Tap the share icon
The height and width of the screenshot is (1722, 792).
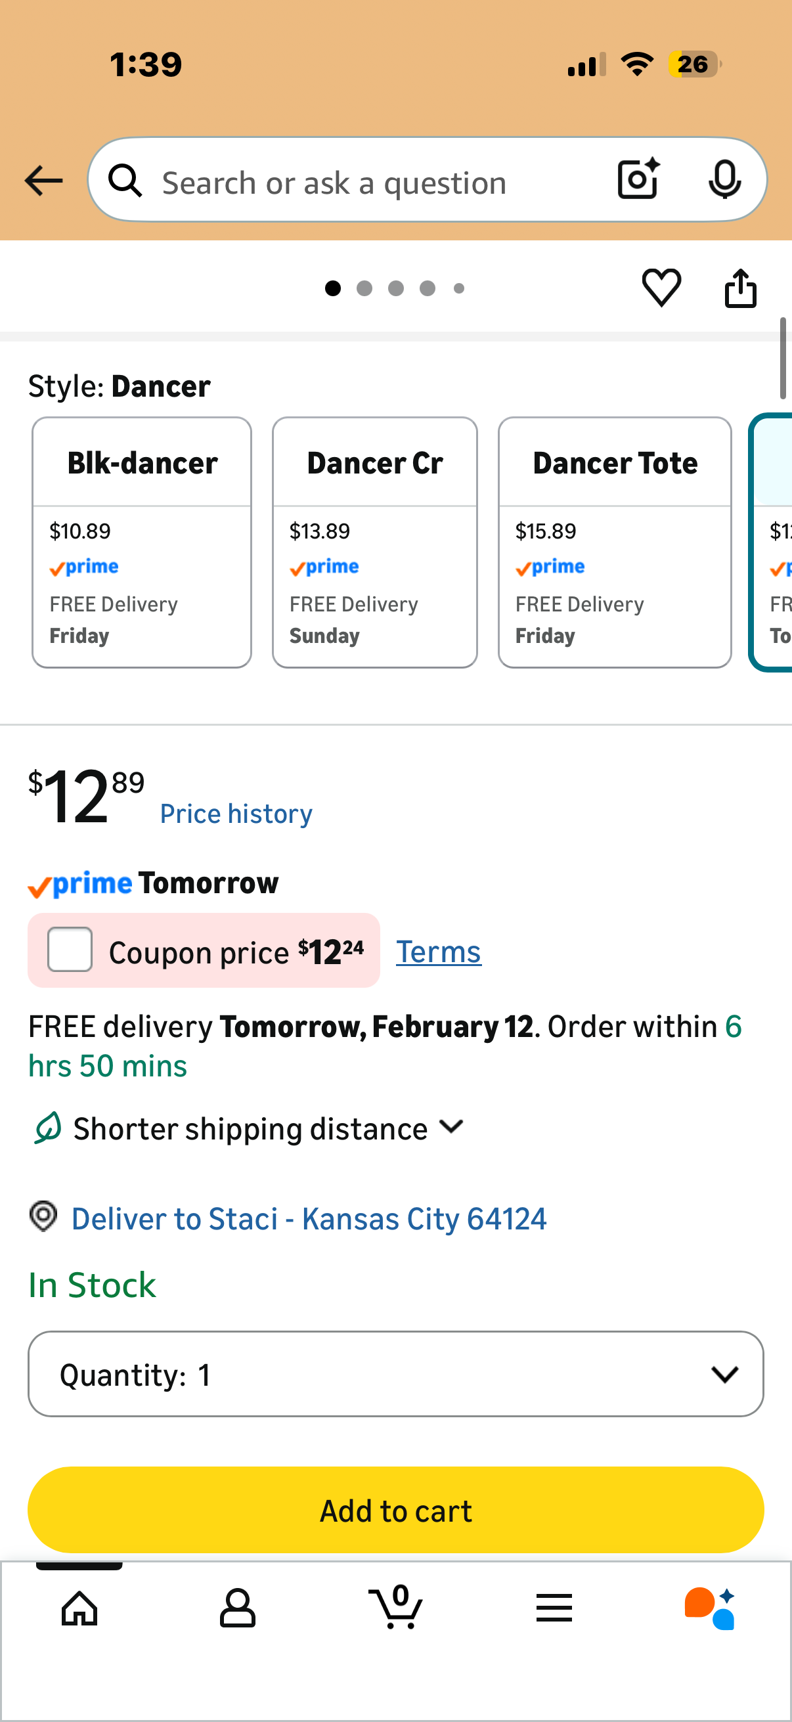coord(741,288)
